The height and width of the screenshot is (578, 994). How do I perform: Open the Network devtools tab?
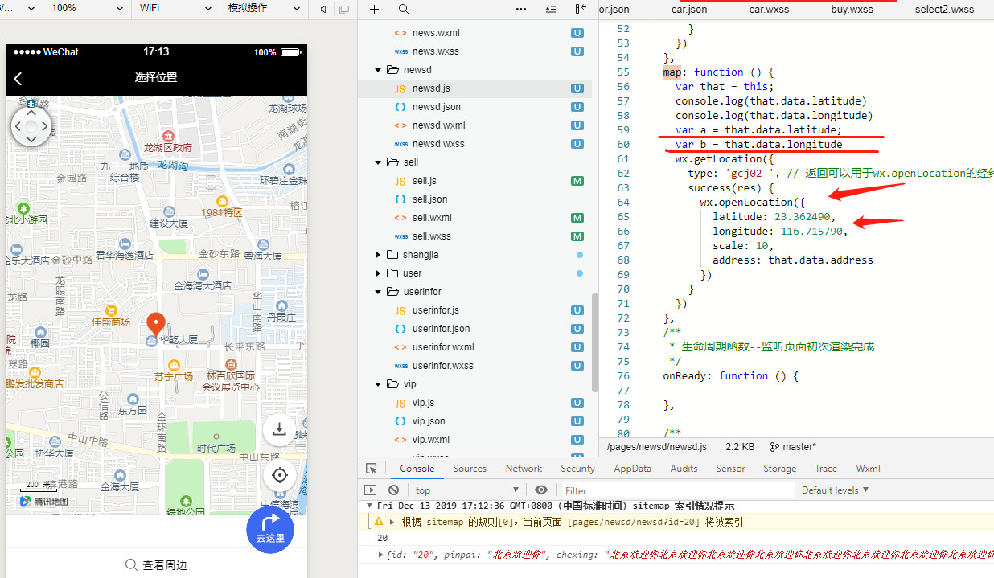tap(524, 469)
